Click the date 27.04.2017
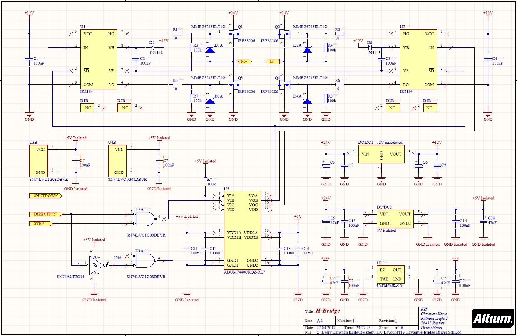The image size is (517, 336). point(326,328)
